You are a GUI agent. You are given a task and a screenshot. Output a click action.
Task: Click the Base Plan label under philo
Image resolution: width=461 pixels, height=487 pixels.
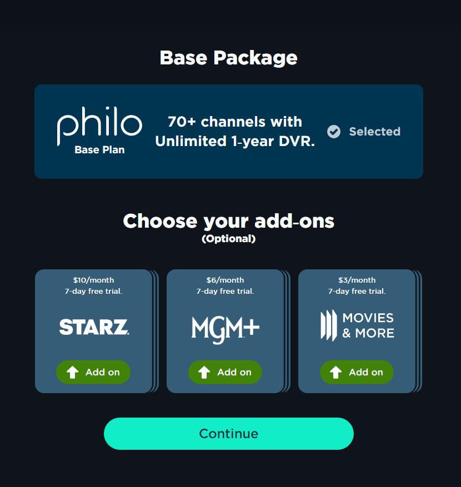pyautogui.click(x=99, y=150)
